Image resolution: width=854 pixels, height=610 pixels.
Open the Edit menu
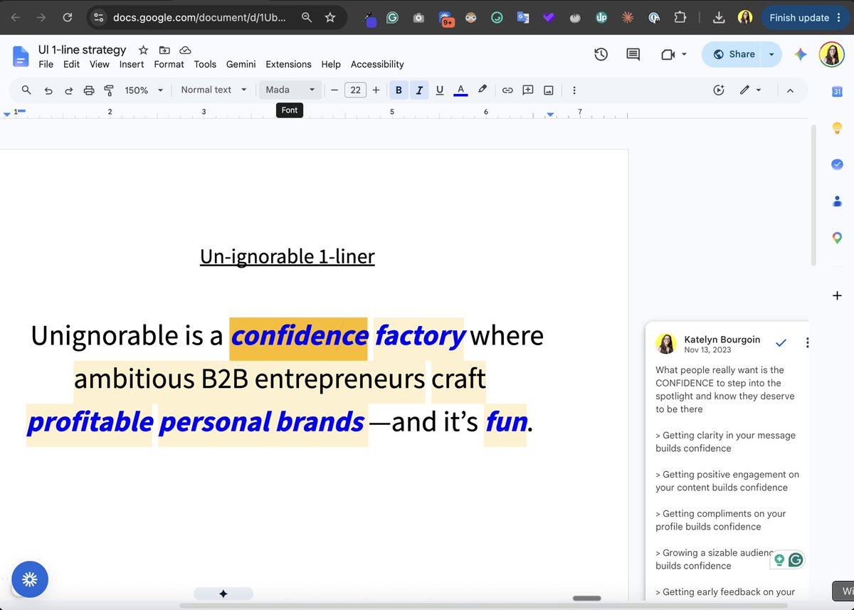point(71,64)
